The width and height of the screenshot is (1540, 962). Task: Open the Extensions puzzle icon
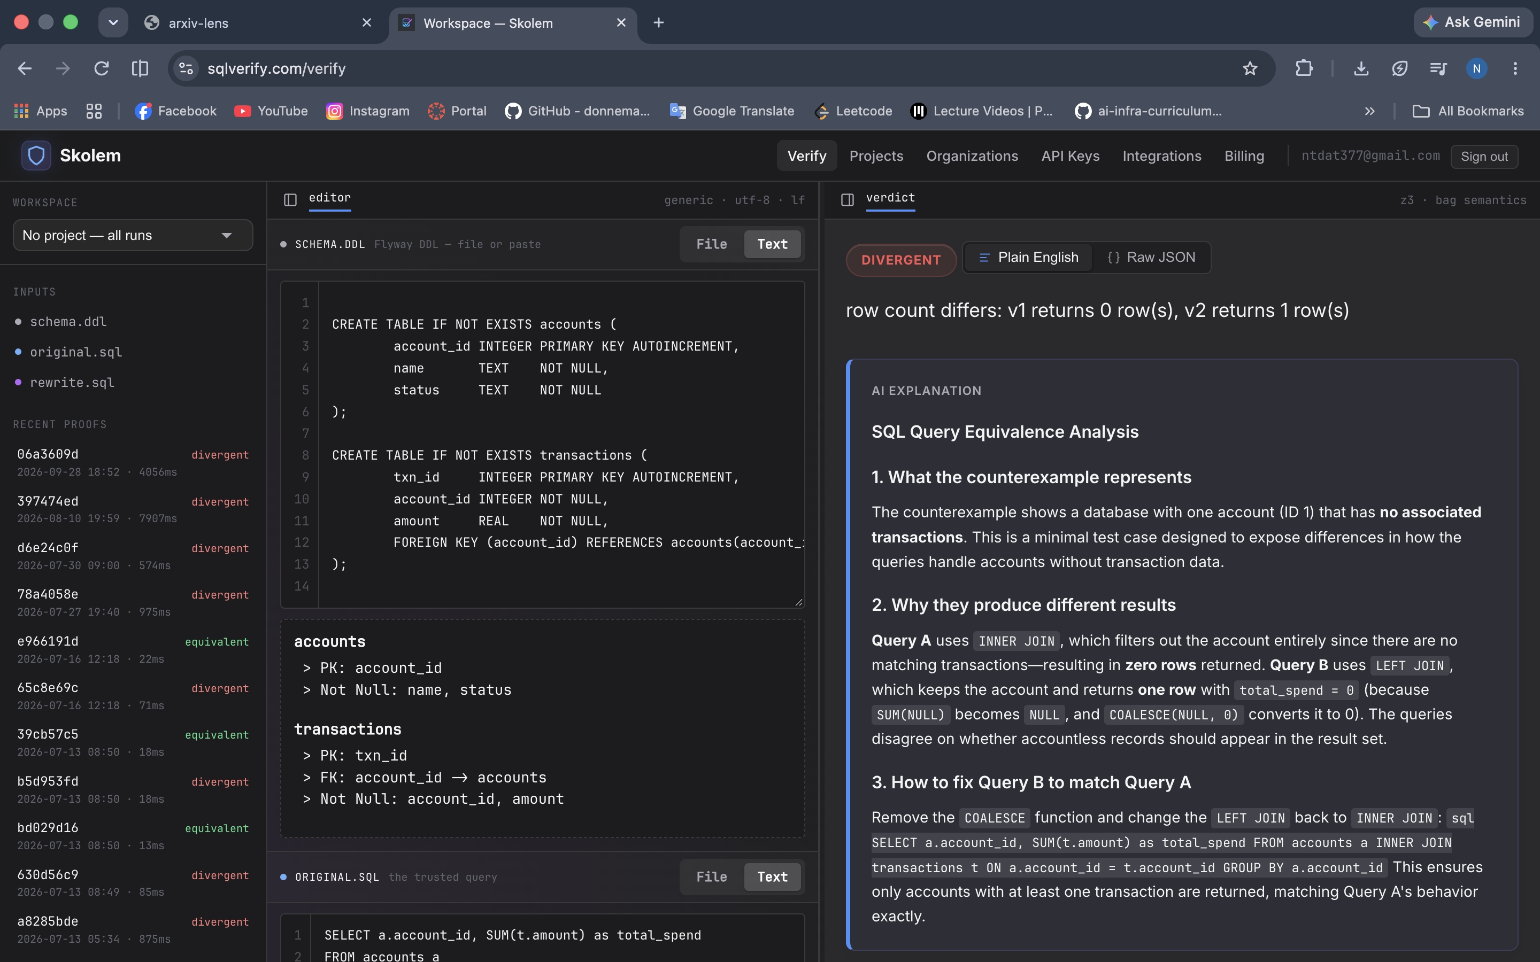pyautogui.click(x=1304, y=68)
